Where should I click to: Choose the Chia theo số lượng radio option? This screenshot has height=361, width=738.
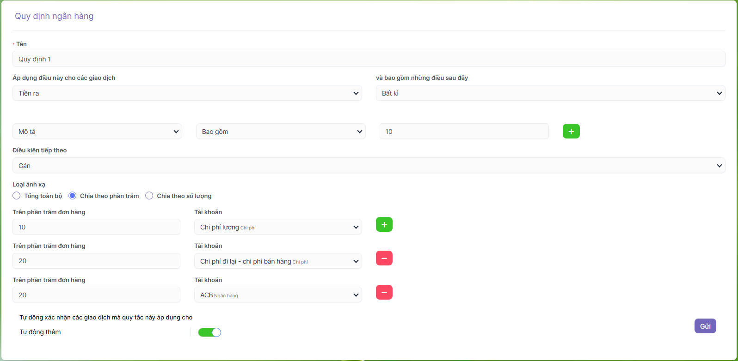tap(149, 196)
